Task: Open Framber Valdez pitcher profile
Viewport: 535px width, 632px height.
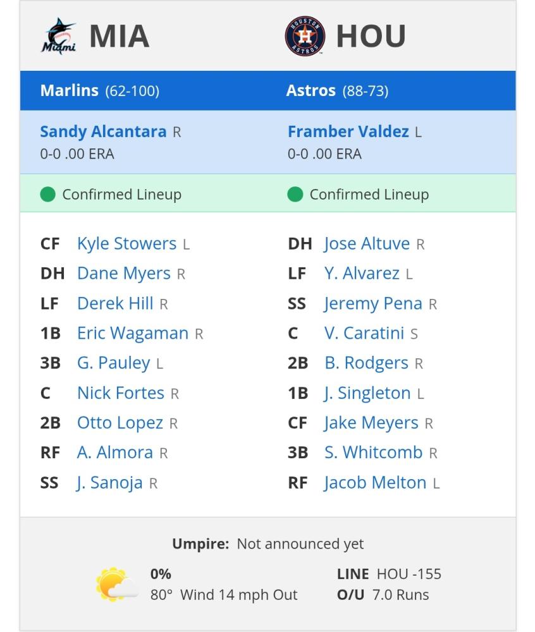Action: pos(348,132)
